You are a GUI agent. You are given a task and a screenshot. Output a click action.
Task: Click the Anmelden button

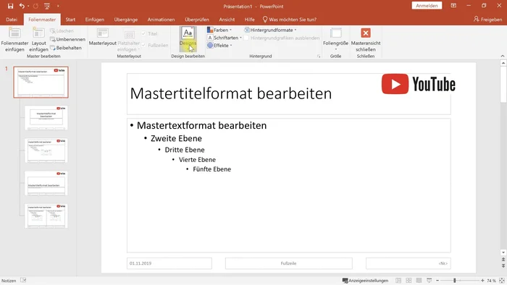(427, 6)
